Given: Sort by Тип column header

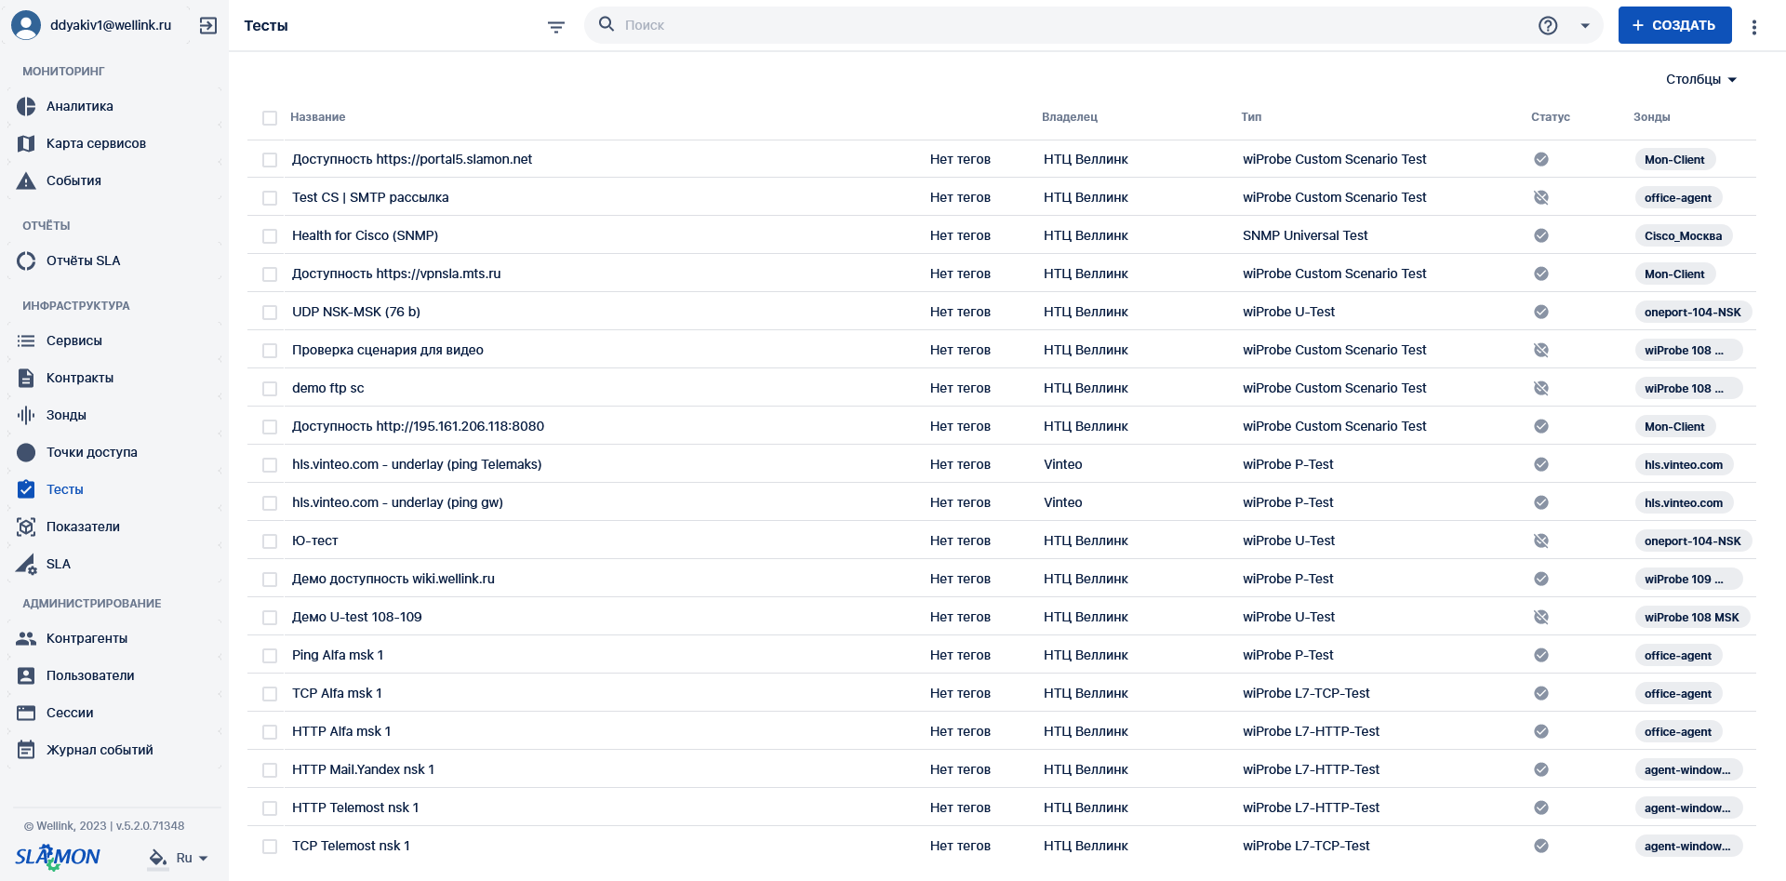Looking at the screenshot, I should point(1251,117).
